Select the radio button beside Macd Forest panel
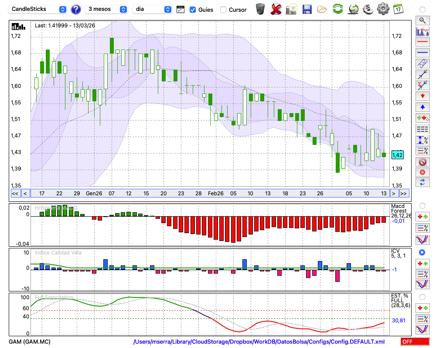Screen dimensions: 436x348 tap(422, 205)
